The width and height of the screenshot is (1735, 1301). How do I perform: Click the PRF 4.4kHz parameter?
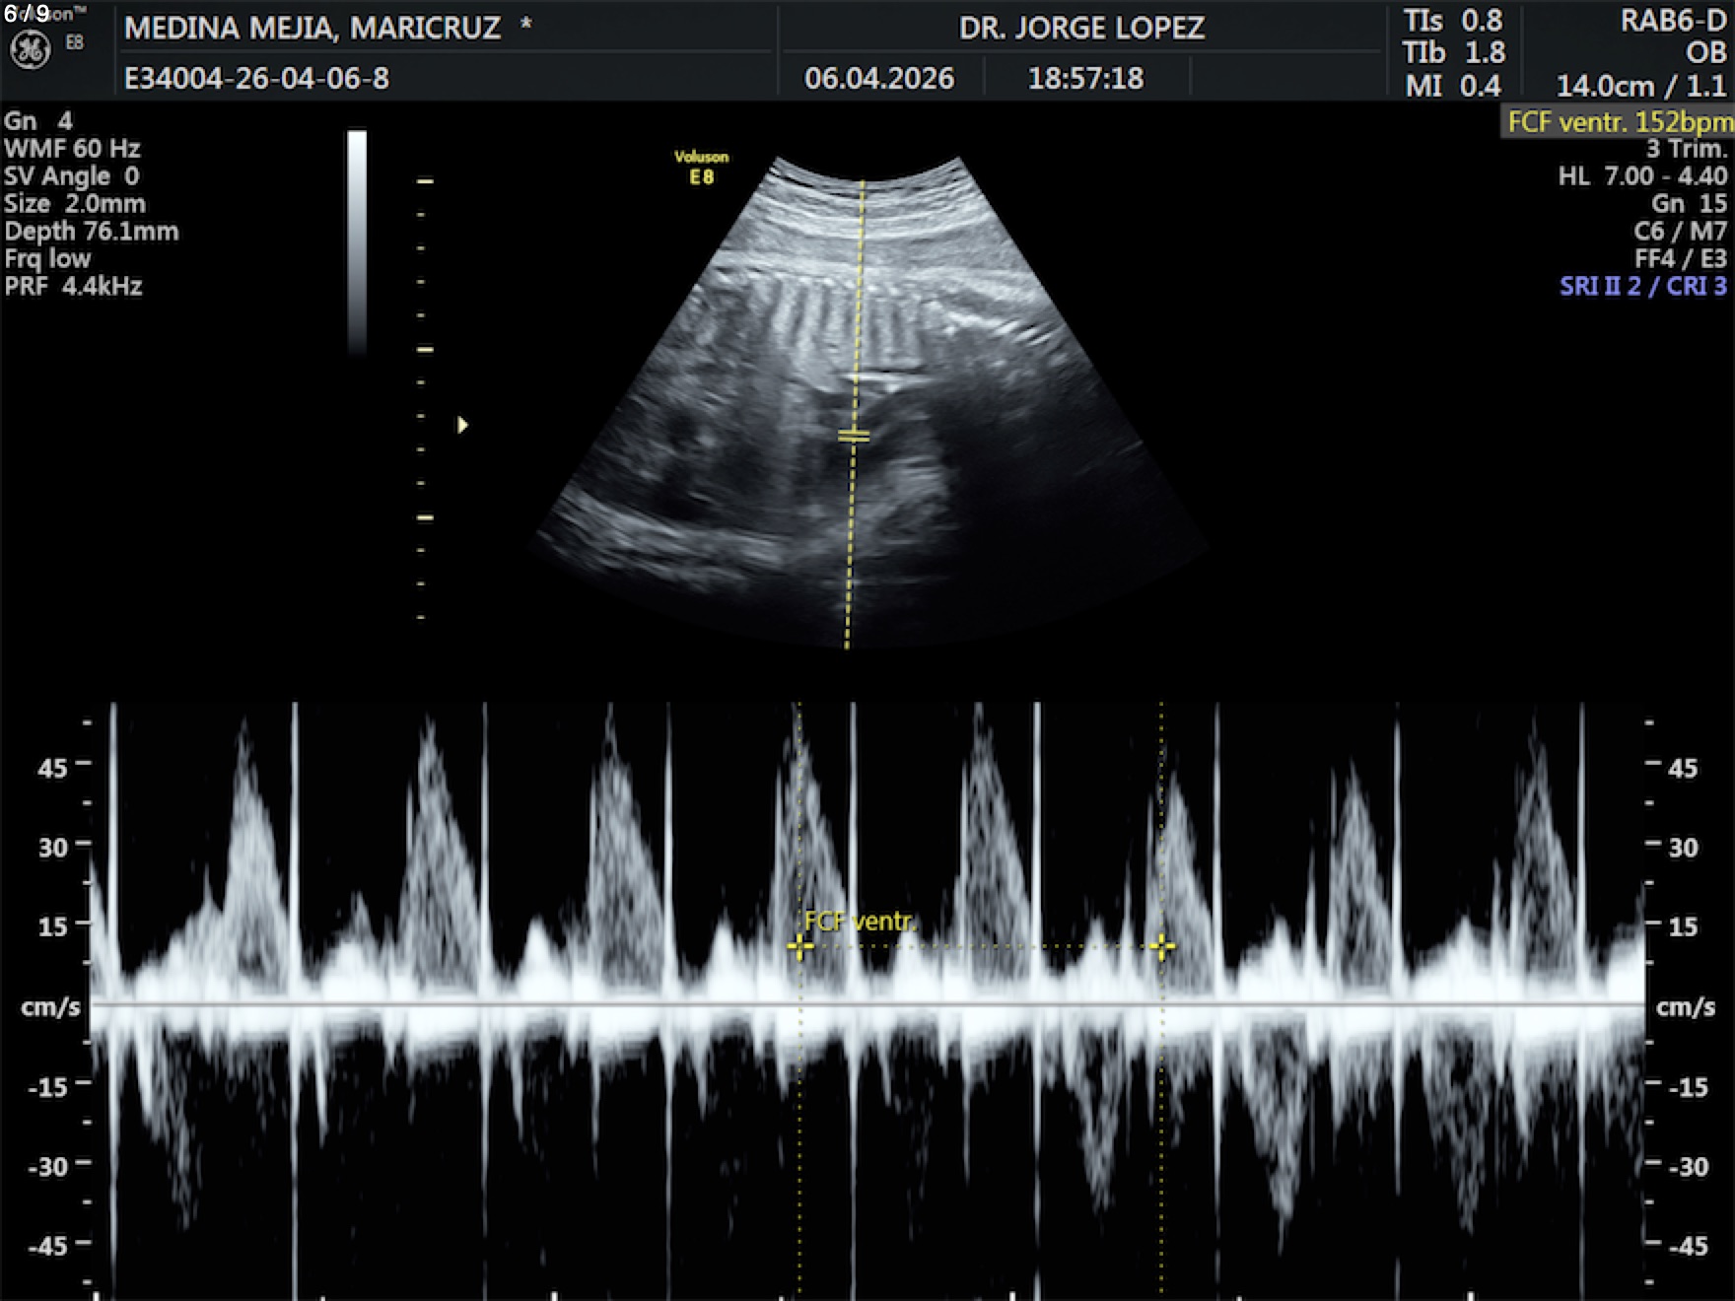pyautogui.click(x=74, y=287)
